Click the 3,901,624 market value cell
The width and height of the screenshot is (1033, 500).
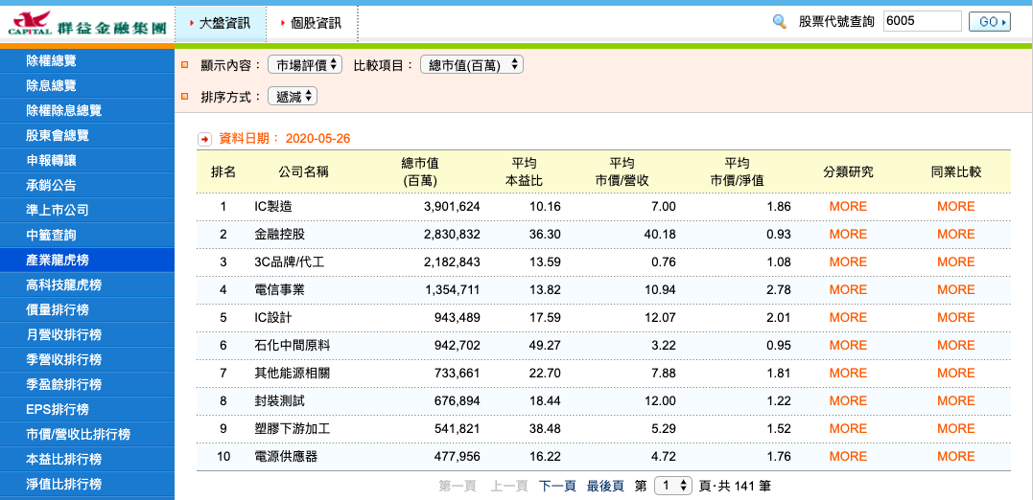(452, 207)
